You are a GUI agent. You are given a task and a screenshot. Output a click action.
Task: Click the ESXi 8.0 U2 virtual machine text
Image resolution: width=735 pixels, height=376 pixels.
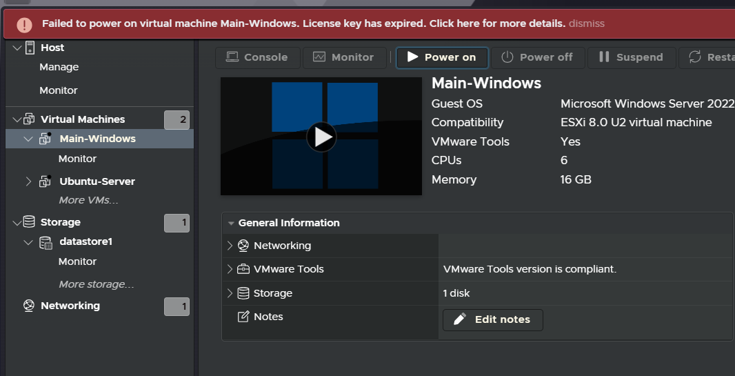pos(636,122)
